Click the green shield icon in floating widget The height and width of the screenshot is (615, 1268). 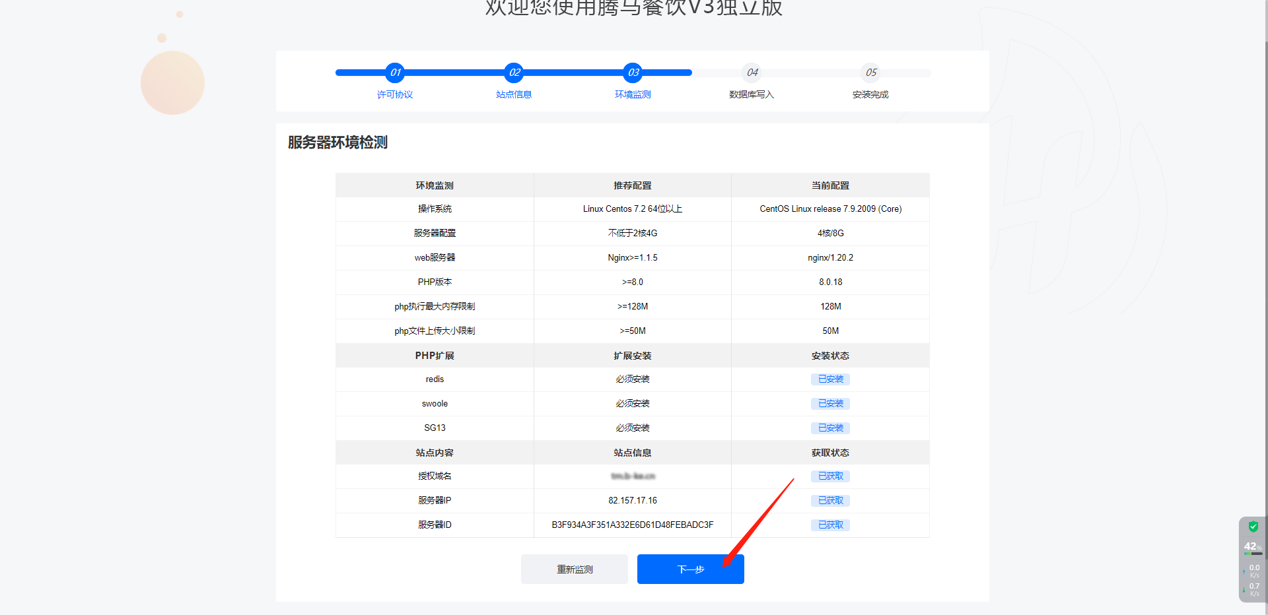point(1253,527)
